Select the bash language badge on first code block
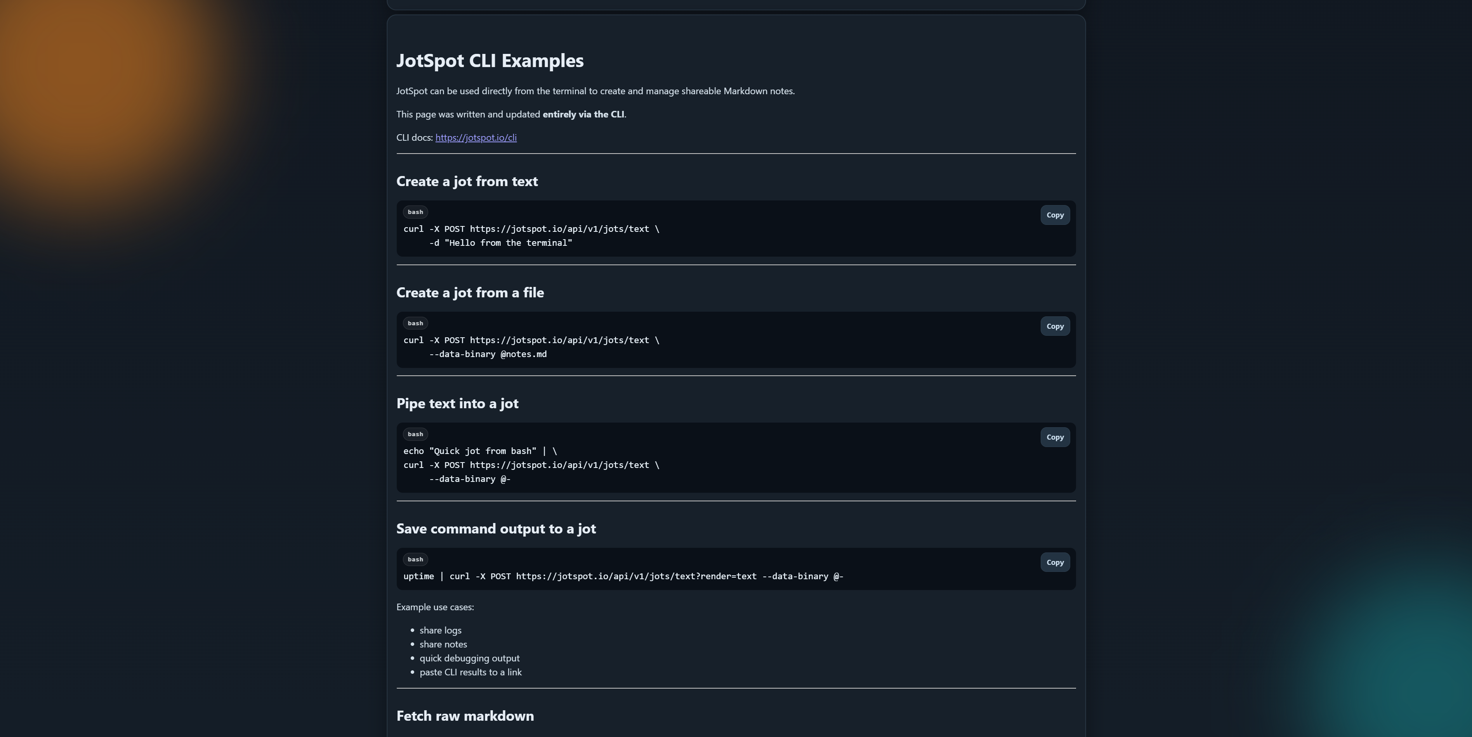 (415, 212)
